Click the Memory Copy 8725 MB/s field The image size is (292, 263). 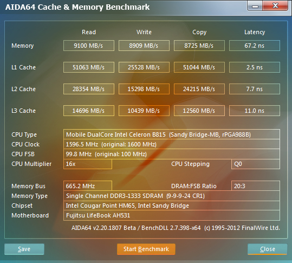(199, 46)
